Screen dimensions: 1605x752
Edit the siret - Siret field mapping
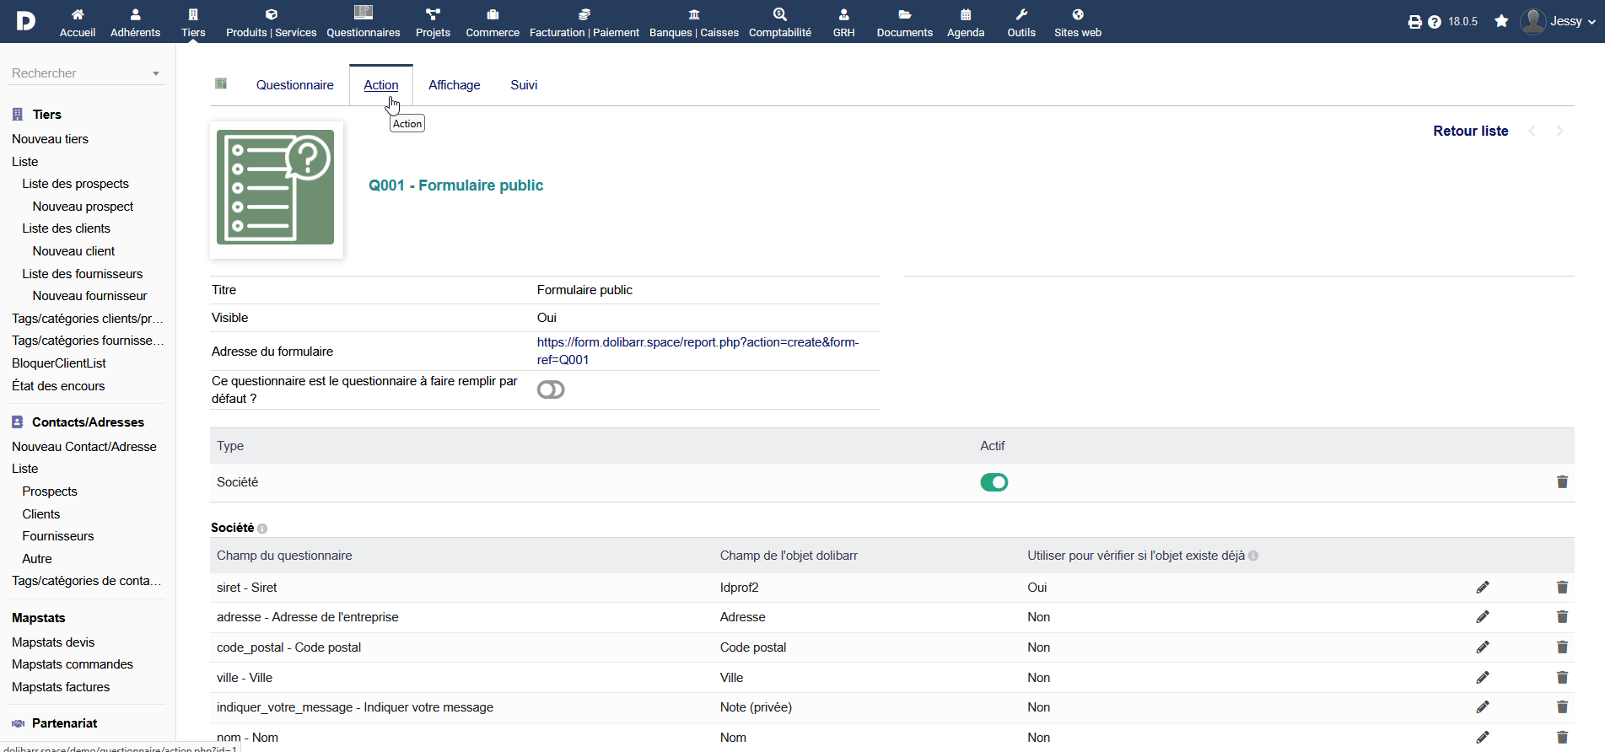click(x=1483, y=588)
